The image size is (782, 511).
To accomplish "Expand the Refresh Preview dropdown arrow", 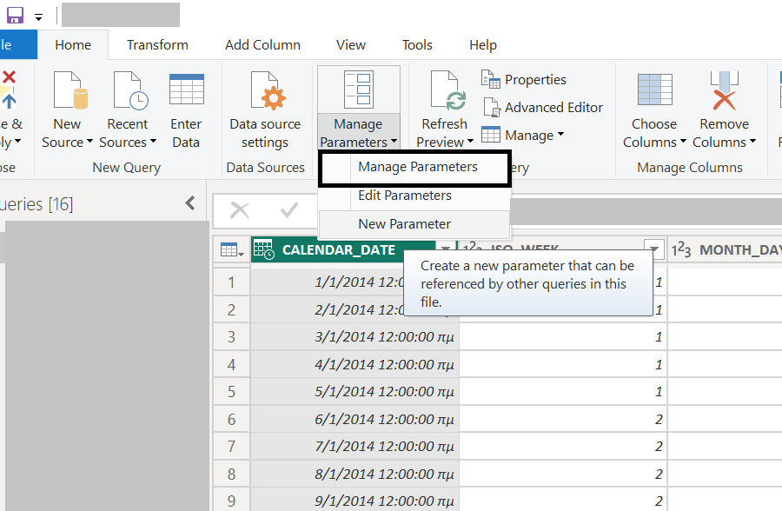I will click(470, 142).
